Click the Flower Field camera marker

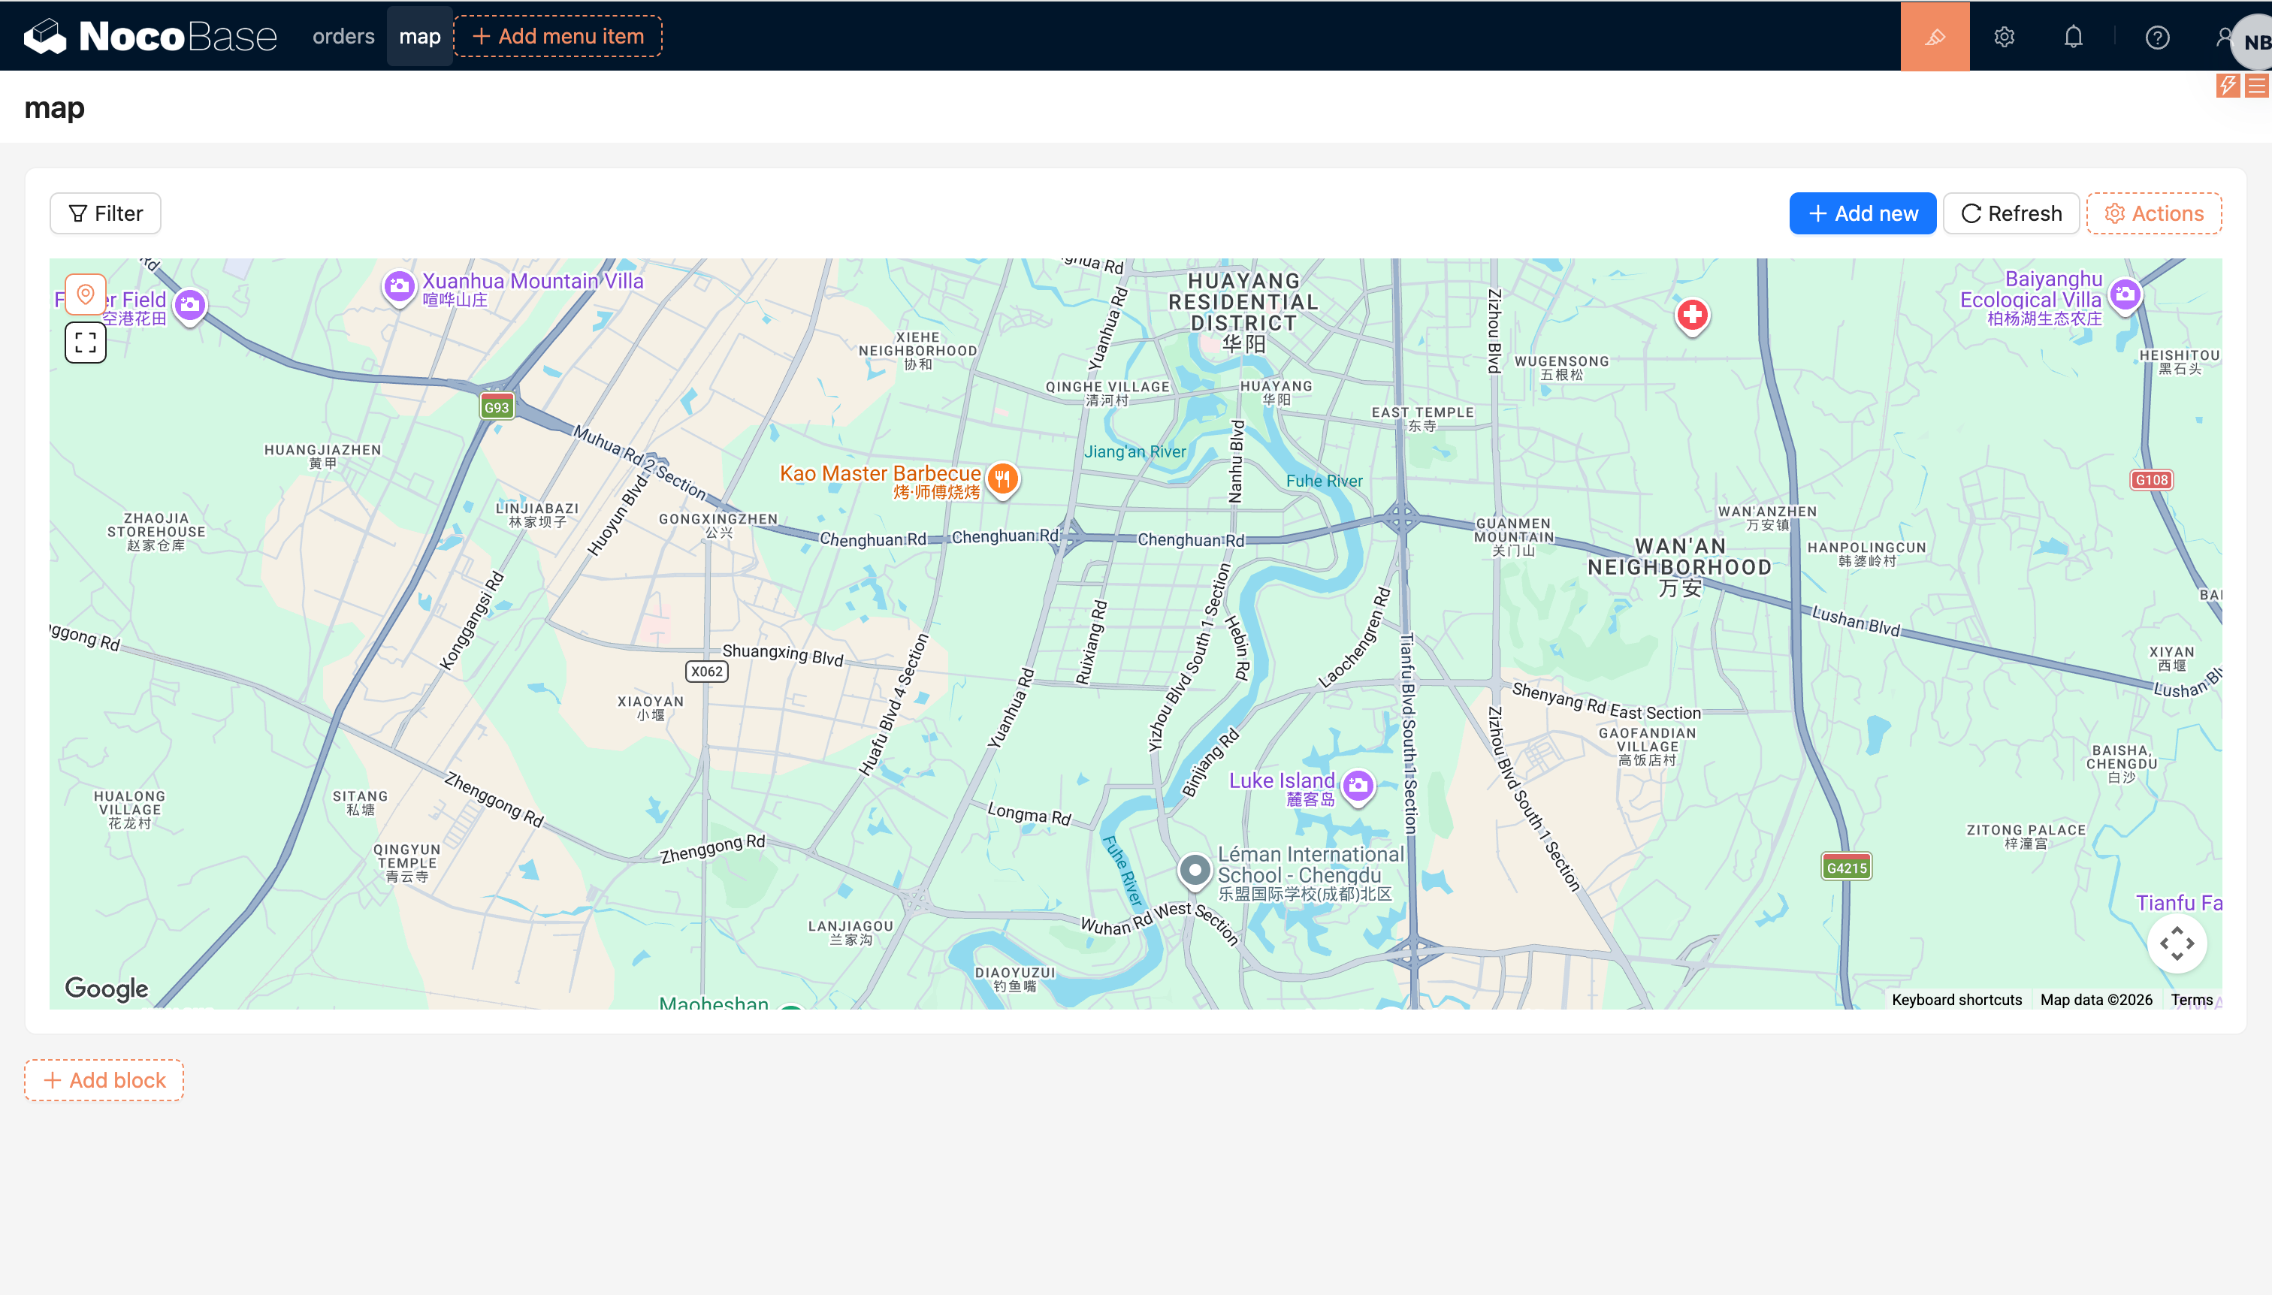189,307
